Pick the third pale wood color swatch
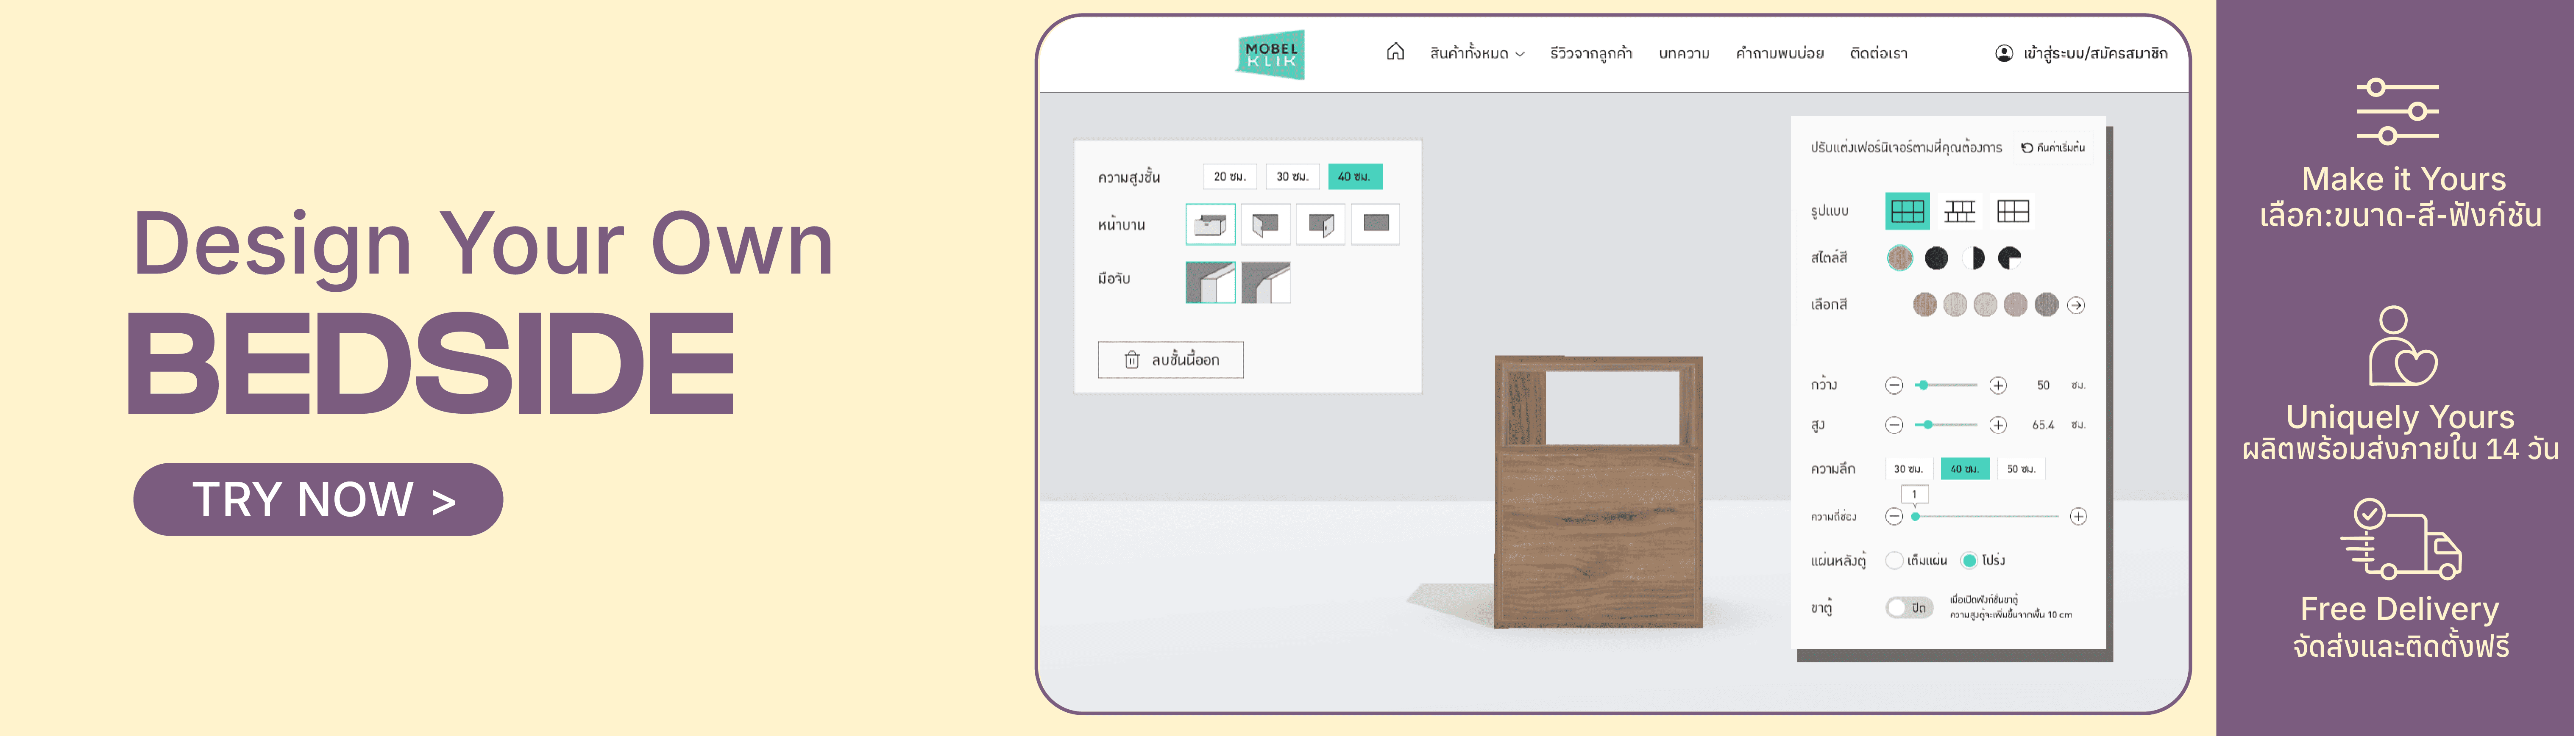The height and width of the screenshot is (736, 2576). coord(1986,304)
